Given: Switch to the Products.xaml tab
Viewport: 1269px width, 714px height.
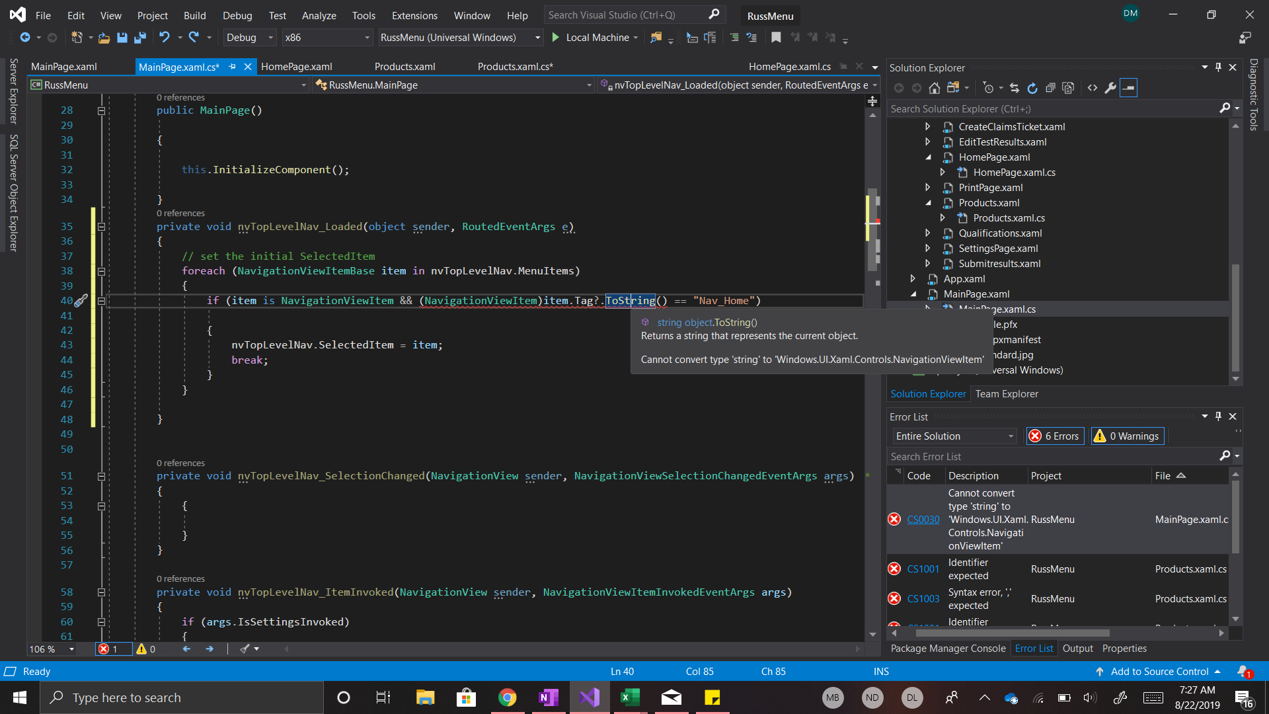Looking at the screenshot, I should point(404,66).
